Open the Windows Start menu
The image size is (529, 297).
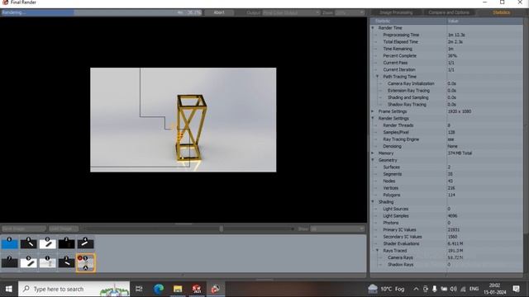pos(9,289)
